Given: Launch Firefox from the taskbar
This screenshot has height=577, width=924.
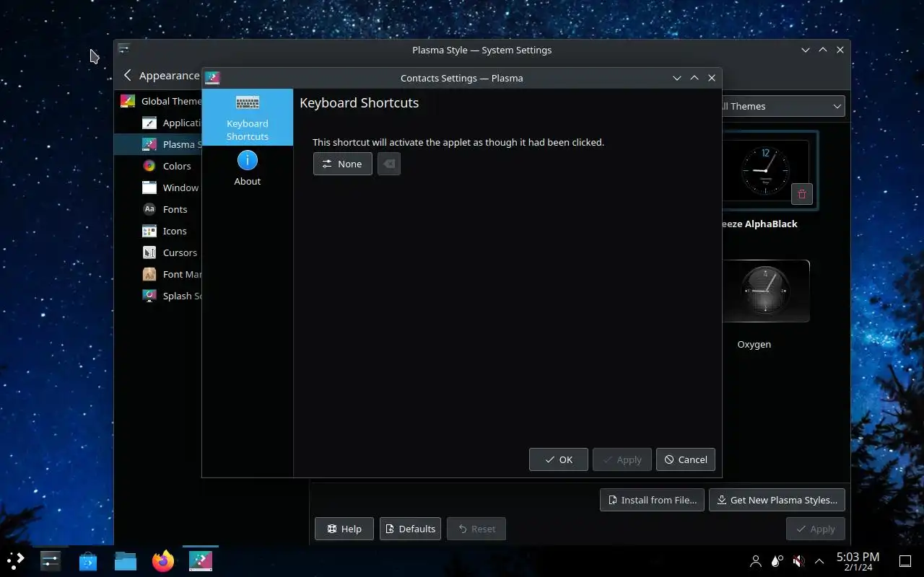Looking at the screenshot, I should [163, 560].
